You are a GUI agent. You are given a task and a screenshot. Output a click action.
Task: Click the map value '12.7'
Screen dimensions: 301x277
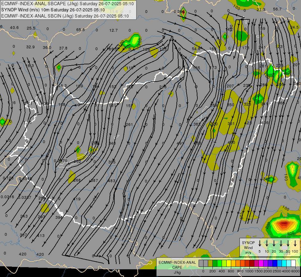tap(113, 30)
